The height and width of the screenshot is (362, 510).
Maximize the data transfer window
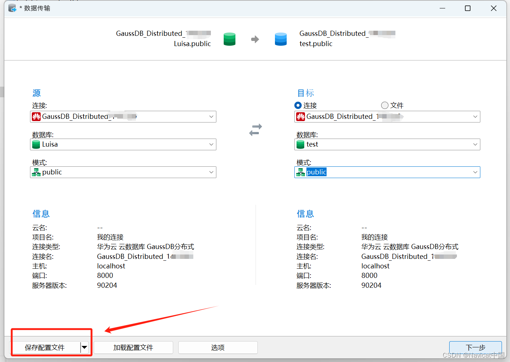tap(468, 8)
